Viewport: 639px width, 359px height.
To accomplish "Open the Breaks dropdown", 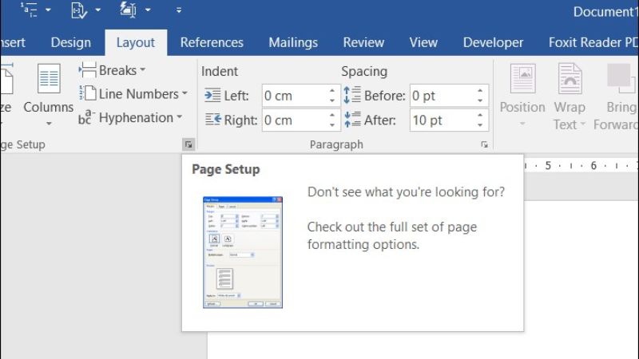I will tap(113, 70).
